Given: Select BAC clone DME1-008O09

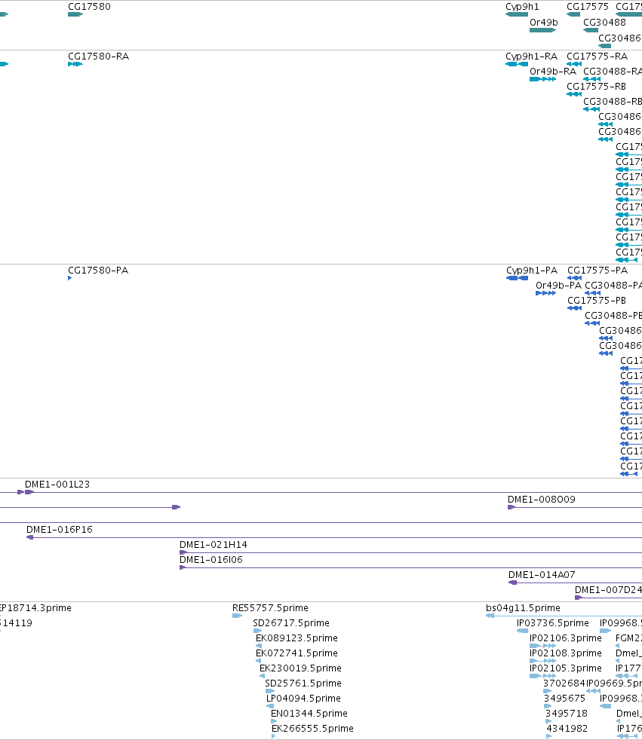Looking at the screenshot, I should pos(542,500).
